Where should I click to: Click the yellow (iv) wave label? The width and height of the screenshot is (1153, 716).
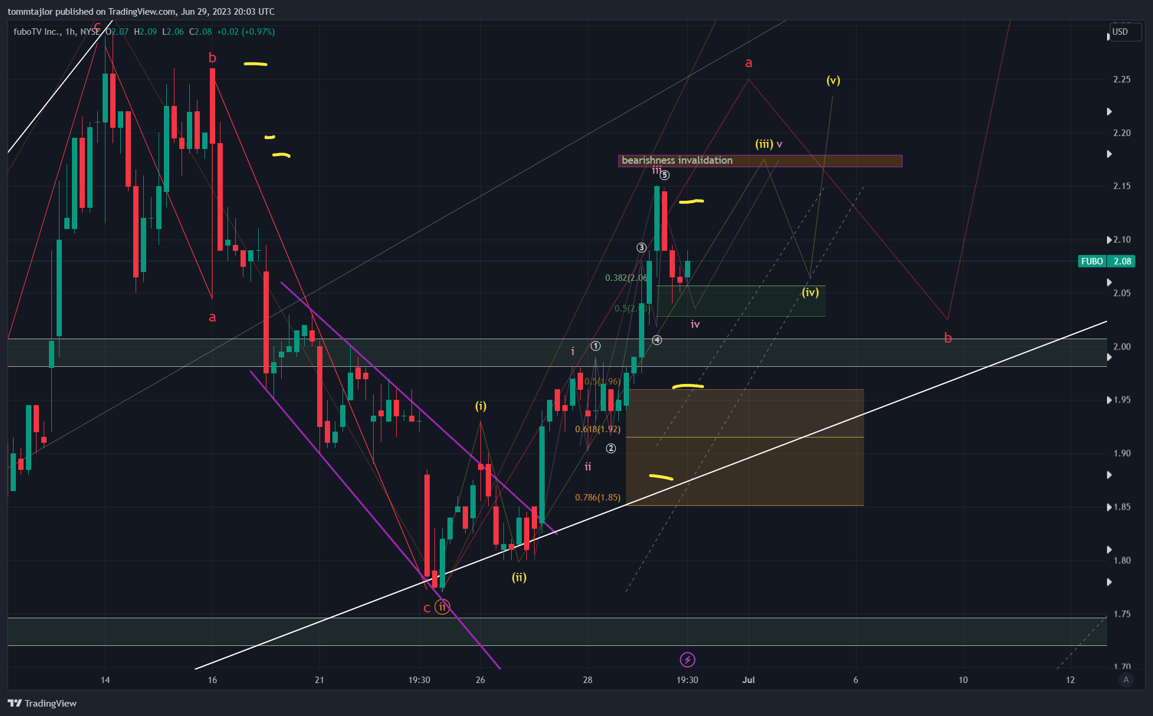(x=811, y=292)
